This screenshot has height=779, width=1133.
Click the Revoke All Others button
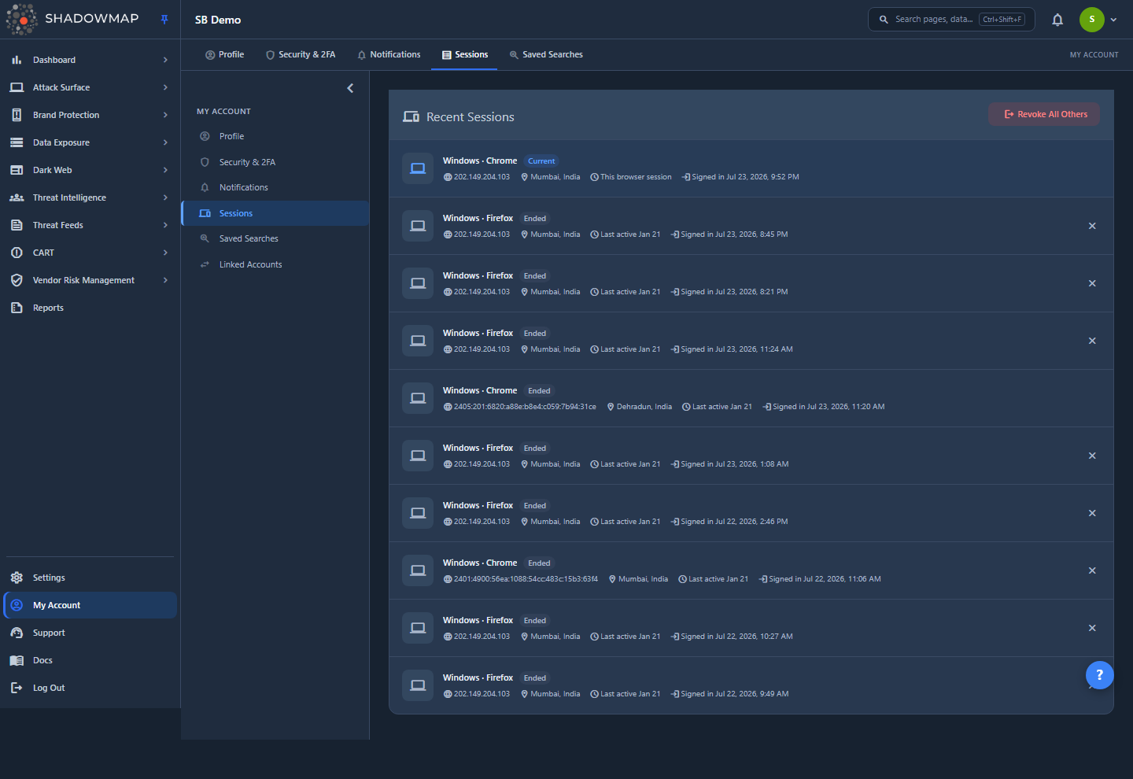click(1044, 114)
